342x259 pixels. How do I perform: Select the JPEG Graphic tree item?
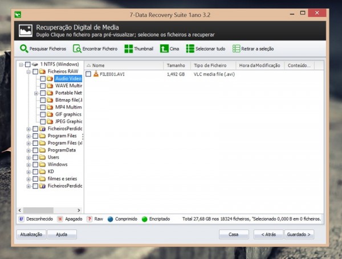pyautogui.click(x=68, y=122)
